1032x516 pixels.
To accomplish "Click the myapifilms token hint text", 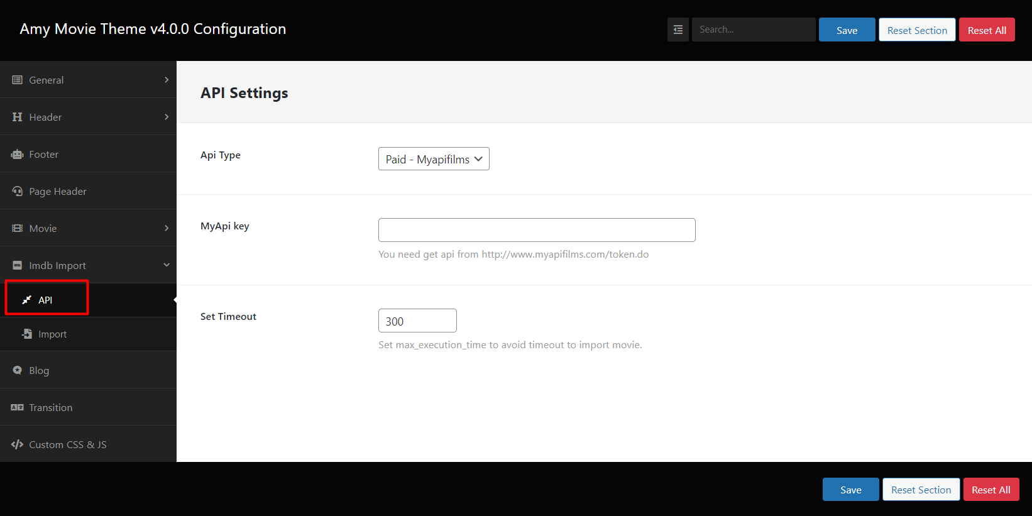I will tap(513, 255).
